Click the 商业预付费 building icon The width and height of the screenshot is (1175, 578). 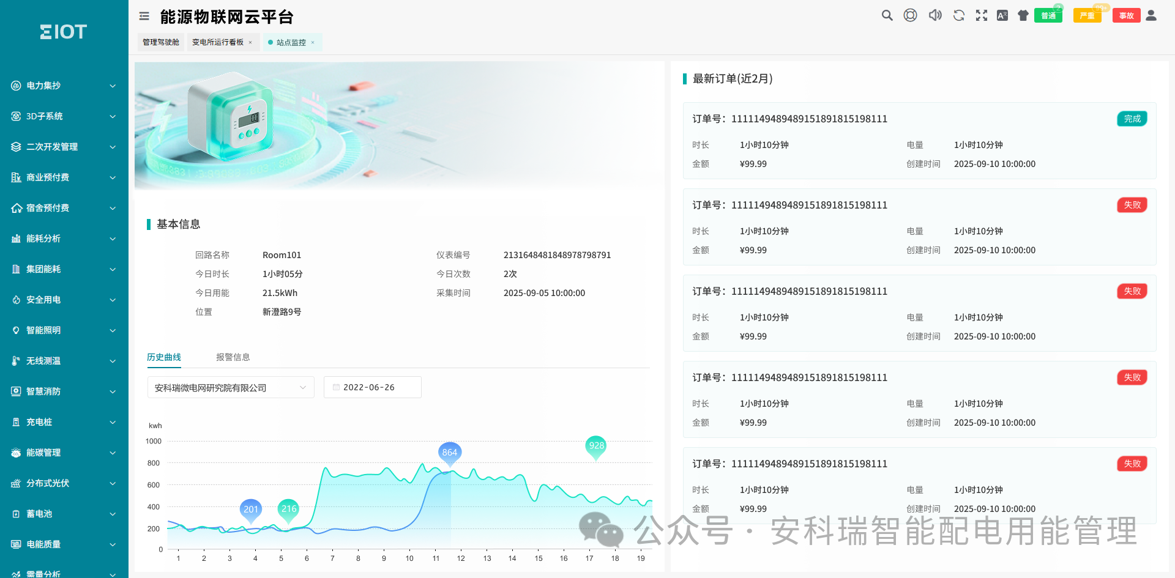16,177
